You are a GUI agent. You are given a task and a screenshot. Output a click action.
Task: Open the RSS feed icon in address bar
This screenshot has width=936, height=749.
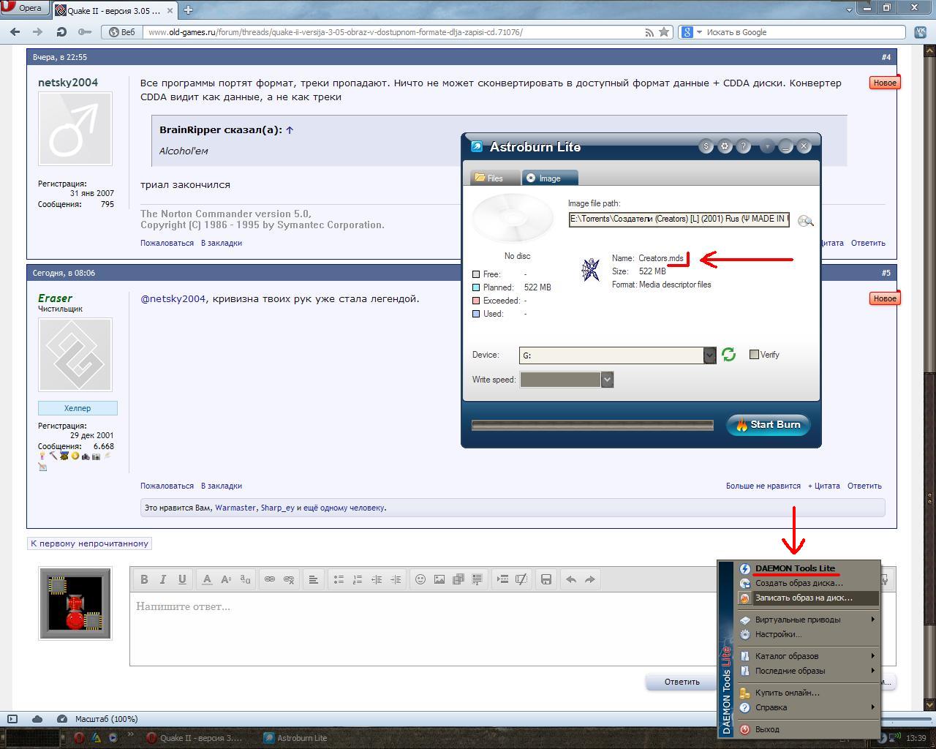click(649, 32)
